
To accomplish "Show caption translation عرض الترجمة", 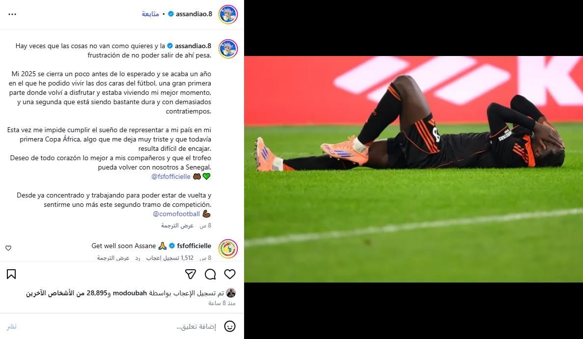I will pyautogui.click(x=177, y=226).
